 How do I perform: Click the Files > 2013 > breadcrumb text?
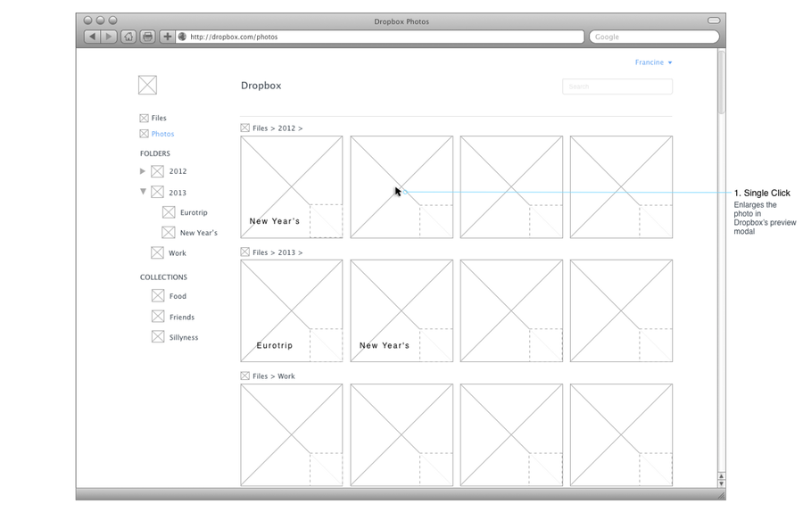coord(277,252)
